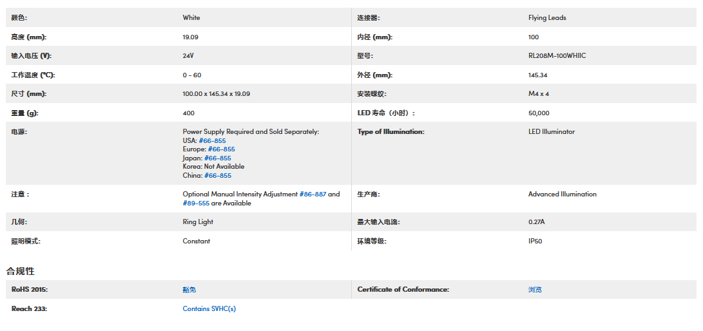The image size is (703, 331).
Task: Click max input current value 0.27A
Action: click(537, 222)
